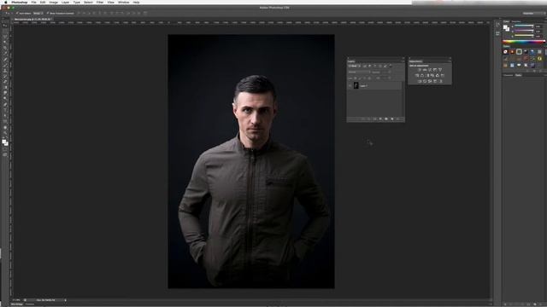This screenshot has height=307, width=547.
Task: Open the Layer menu
Action: click(65, 2)
